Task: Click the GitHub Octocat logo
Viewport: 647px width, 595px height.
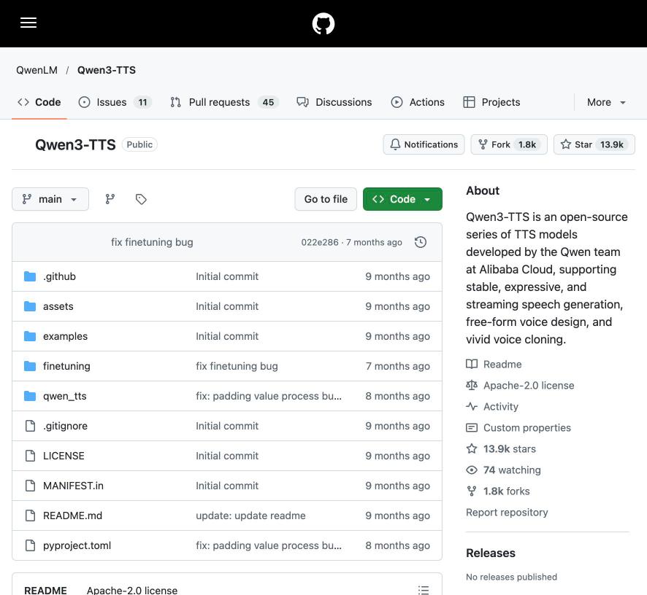Action: coord(323,23)
